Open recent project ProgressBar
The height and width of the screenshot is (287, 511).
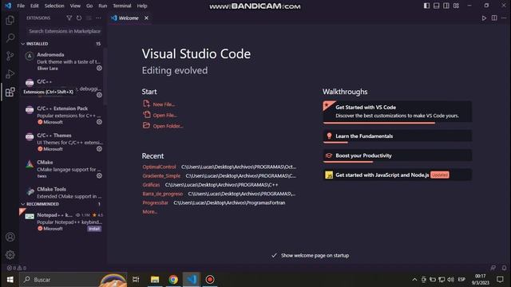(155, 202)
